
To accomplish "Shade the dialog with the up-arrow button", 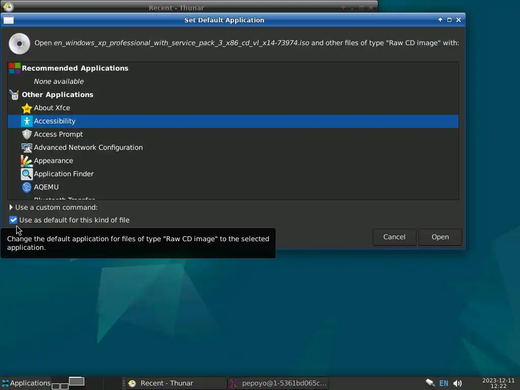I will (440, 20).
